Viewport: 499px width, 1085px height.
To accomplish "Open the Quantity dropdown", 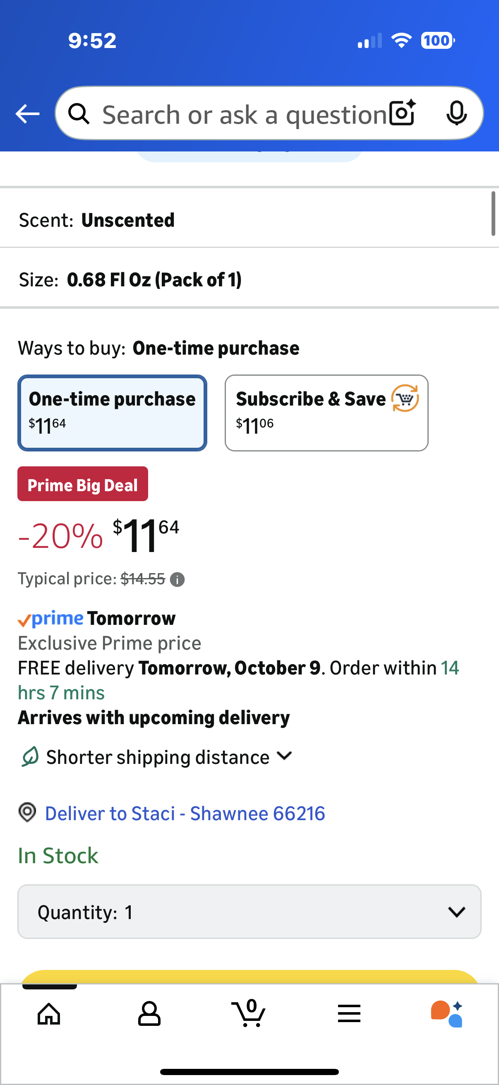I will (249, 912).
